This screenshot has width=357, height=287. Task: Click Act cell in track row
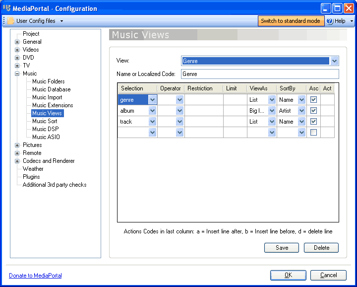coord(327,121)
